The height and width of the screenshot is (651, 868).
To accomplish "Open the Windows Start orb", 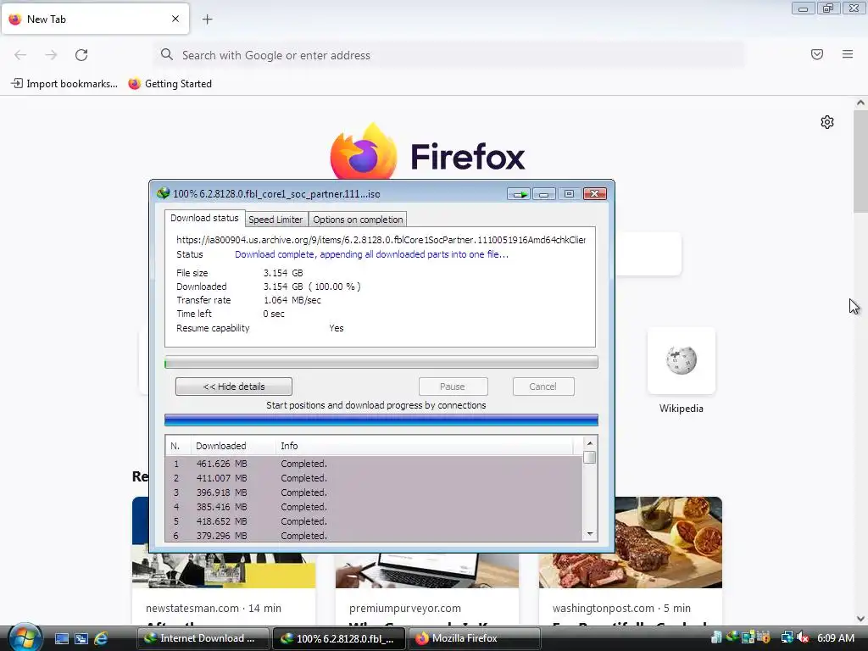I will tap(25, 637).
